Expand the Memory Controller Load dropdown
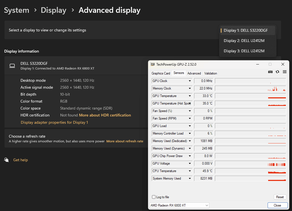 [x=190, y=133]
